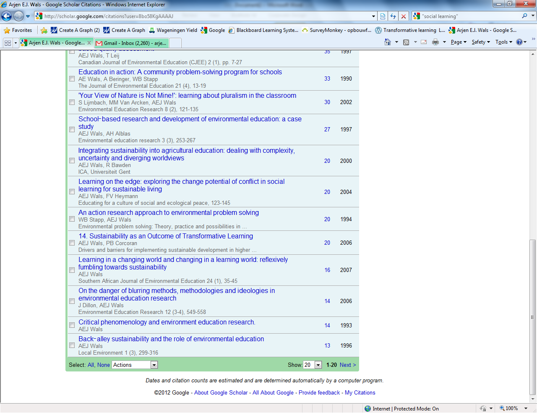The height and width of the screenshot is (413, 537).
Task: Select checkbox for 'Back-alley sustainability' entry
Action: [72, 345]
